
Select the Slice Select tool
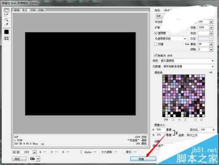6,15
